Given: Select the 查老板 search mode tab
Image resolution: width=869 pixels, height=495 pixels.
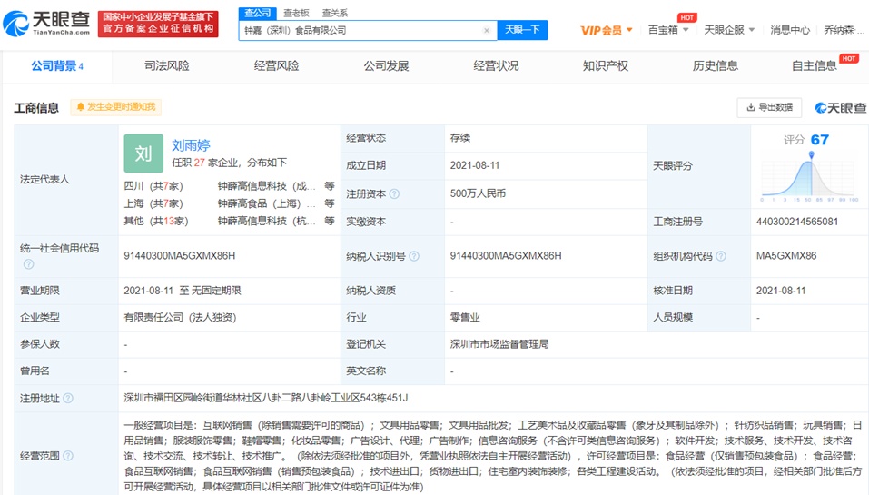Looking at the screenshot, I should (x=296, y=13).
